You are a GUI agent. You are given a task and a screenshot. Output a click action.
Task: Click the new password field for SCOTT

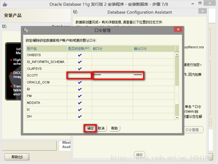point(112,75)
